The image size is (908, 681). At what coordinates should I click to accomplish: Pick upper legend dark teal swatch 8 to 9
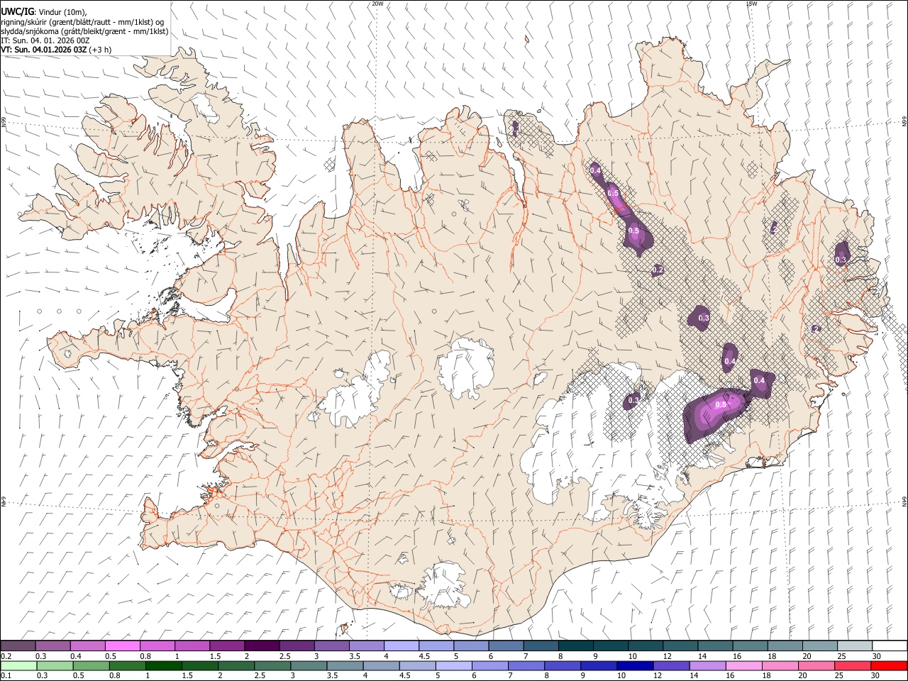pos(576,646)
